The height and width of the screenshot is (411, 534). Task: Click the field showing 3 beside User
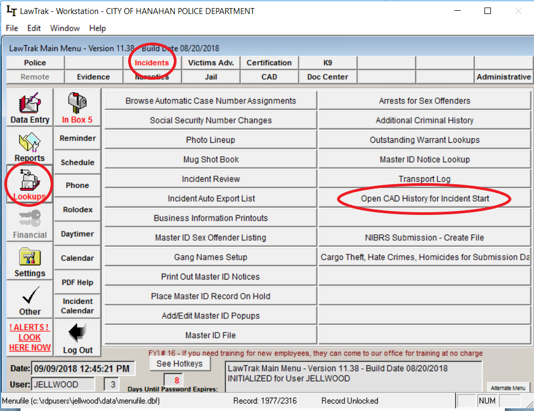tap(113, 385)
